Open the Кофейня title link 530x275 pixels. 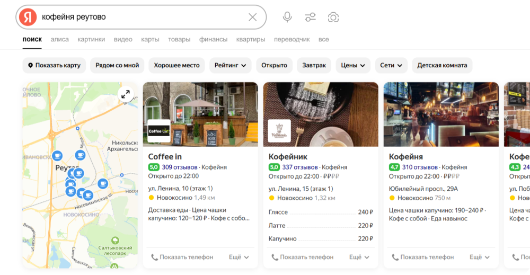click(406, 157)
